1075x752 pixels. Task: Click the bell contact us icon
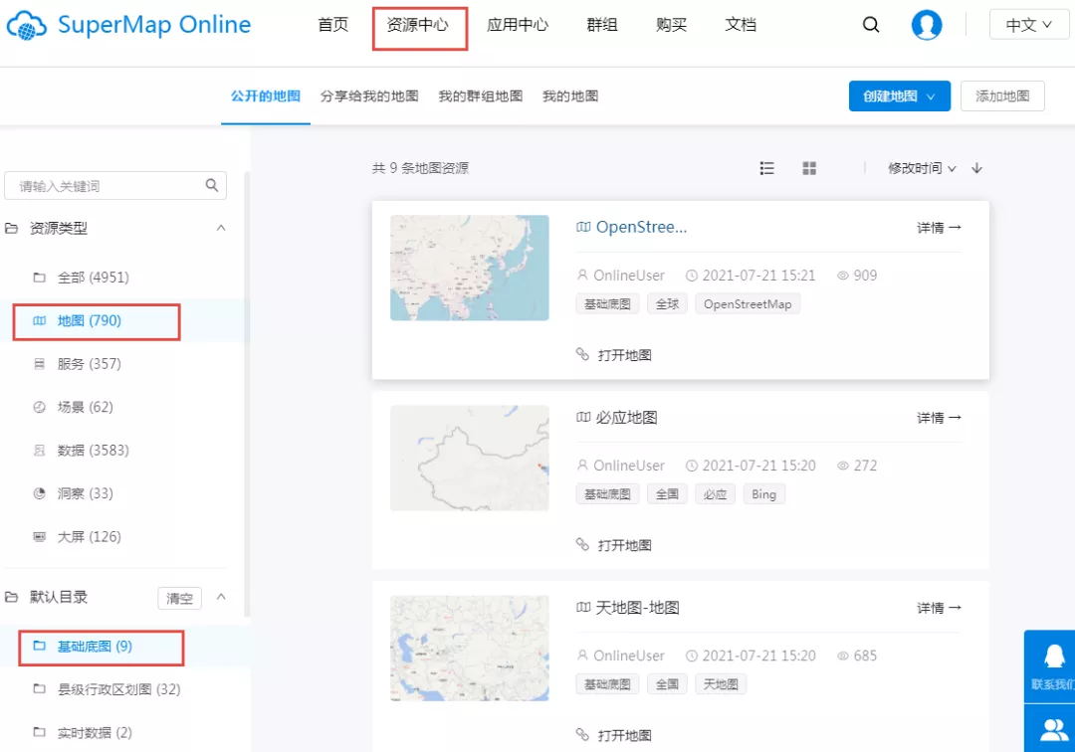[1054, 657]
